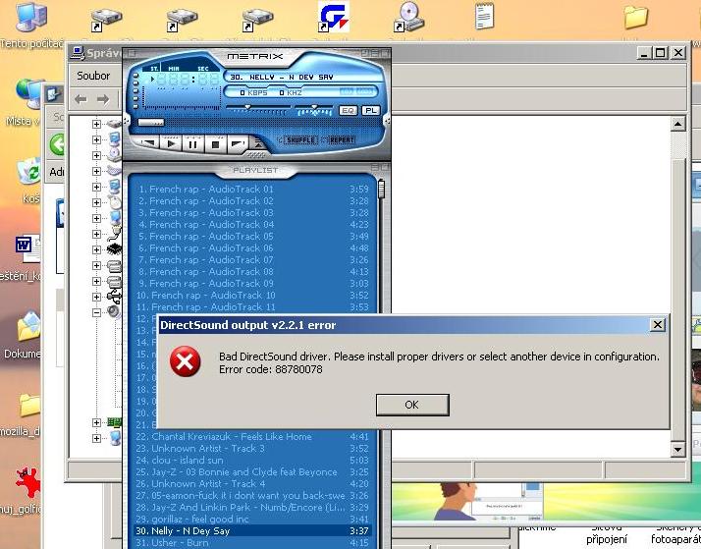Select playlist entry 23 Unknown Artist - Track 3
This screenshot has height=549, width=701.
tap(253, 449)
